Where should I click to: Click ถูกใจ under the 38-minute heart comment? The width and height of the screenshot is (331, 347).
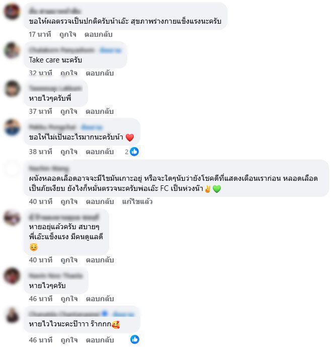(x=69, y=152)
